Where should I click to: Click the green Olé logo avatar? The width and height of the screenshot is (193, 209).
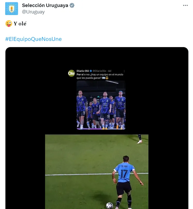(x=72, y=73)
